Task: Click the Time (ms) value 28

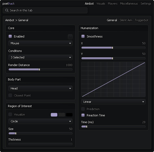Action: [144, 122]
